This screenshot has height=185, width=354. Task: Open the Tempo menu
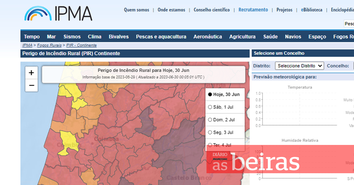click(32, 37)
